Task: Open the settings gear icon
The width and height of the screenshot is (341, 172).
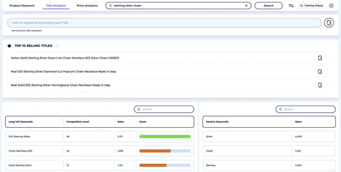Action: click(331, 6)
